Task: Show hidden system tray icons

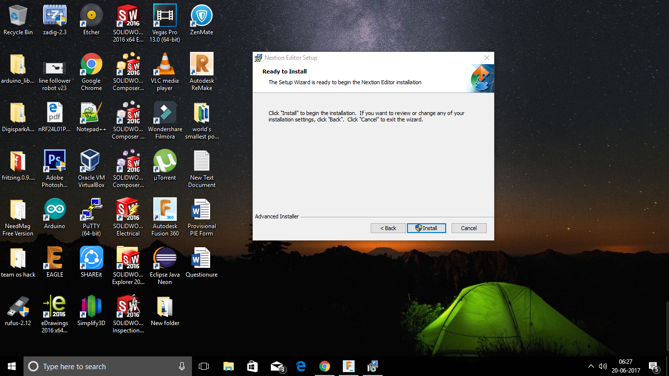Action: tap(591, 366)
